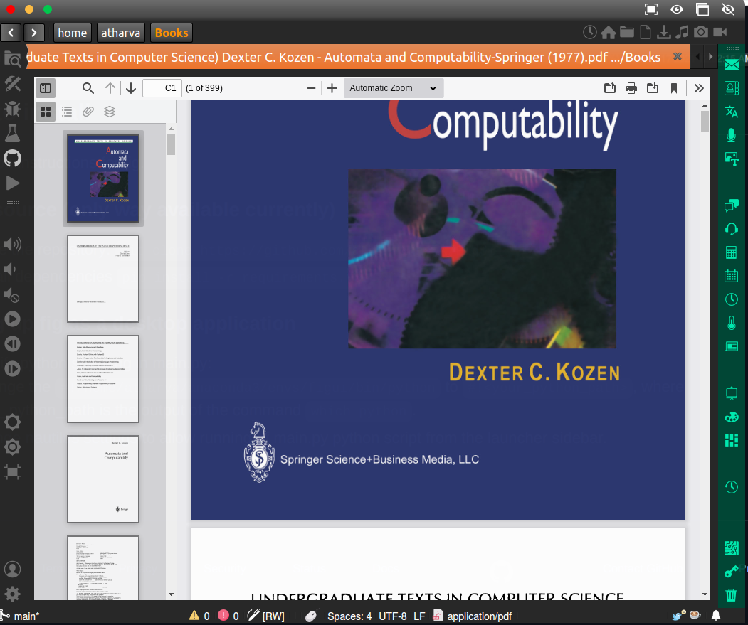Click the stacked windows icon in title bar
Screen dimensions: 748x625
(702, 9)
